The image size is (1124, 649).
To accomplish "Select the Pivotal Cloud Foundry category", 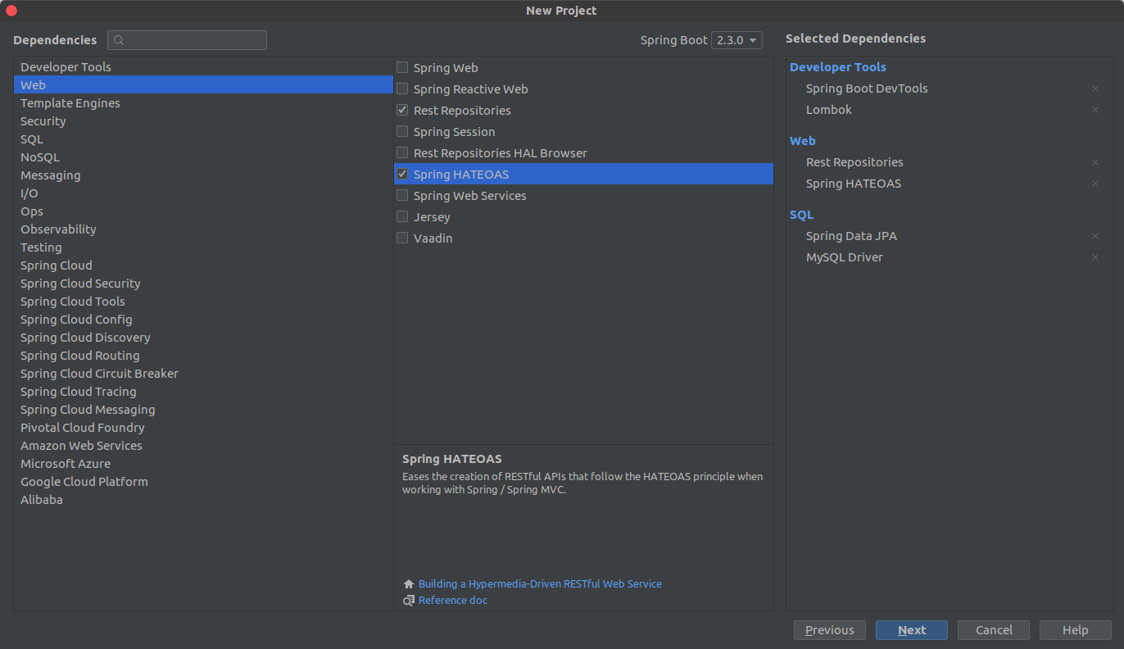I will point(203,428).
